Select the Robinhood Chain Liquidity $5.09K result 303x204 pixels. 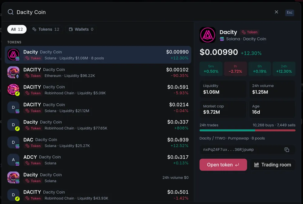tap(98, 90)
